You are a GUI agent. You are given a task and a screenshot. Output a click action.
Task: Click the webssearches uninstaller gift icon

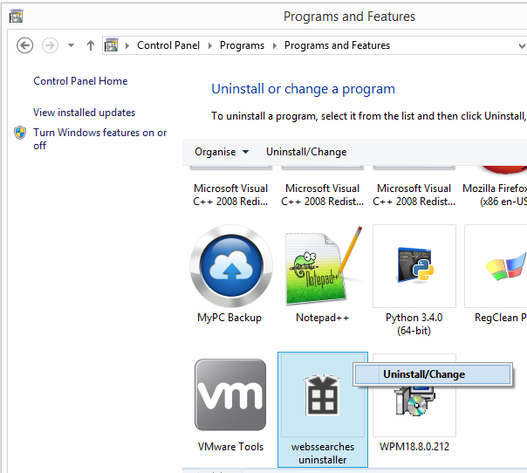[x=323, y=395]
